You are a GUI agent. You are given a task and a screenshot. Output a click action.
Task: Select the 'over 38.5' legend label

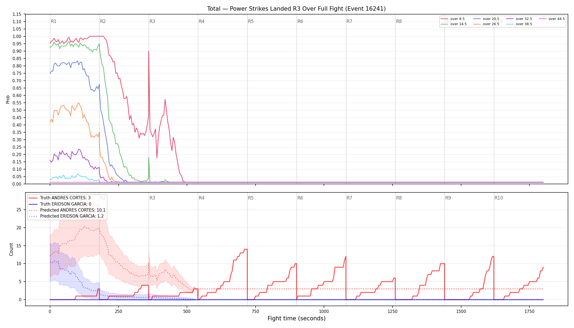524,24
